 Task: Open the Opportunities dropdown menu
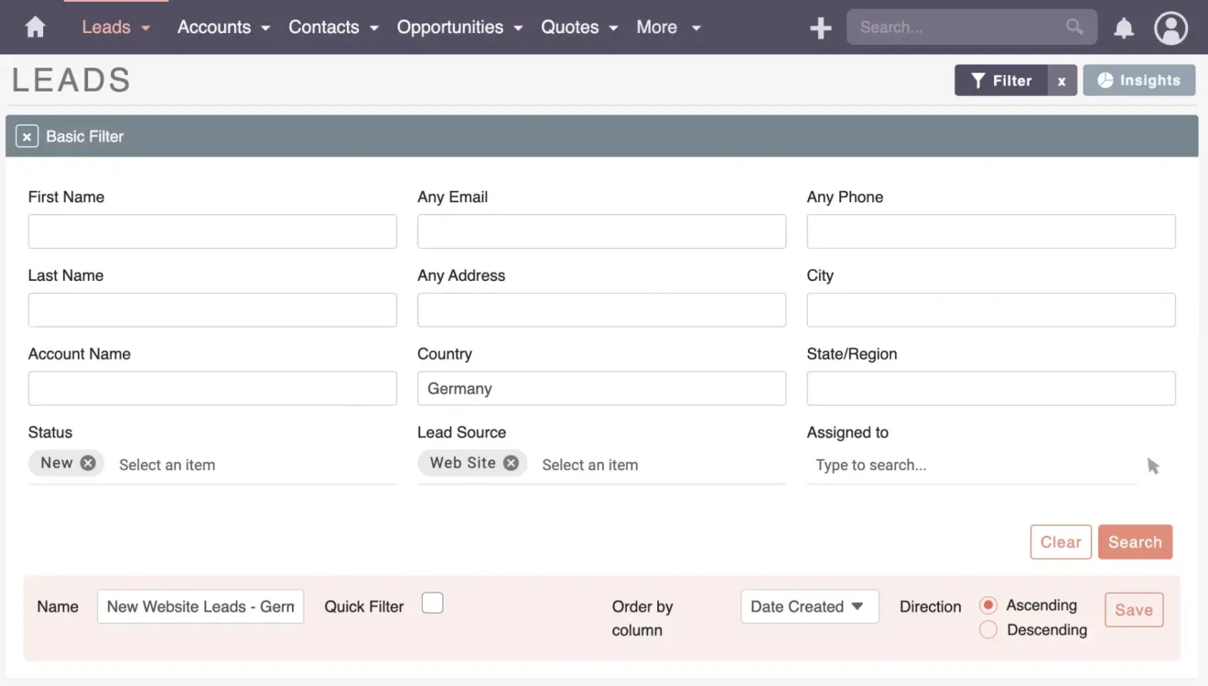coord(451,27)
